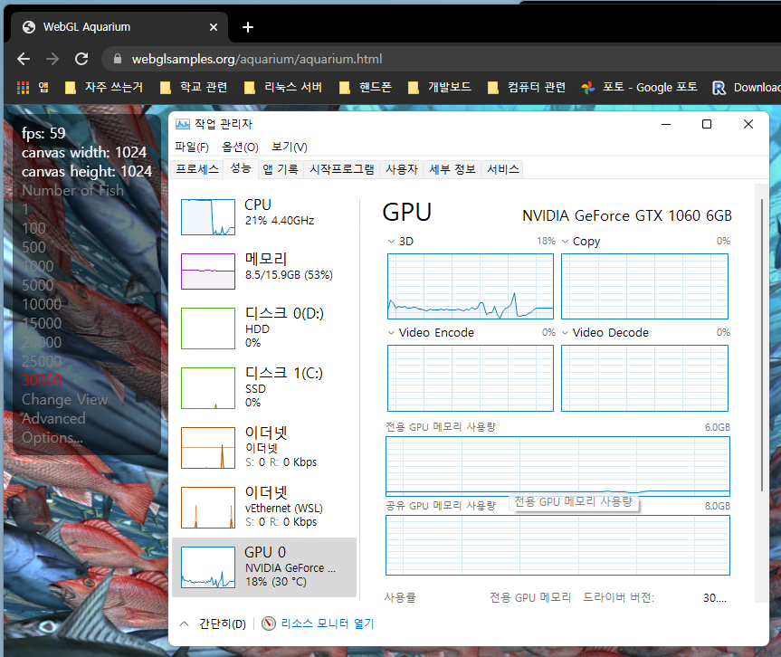Go back with the browser back arrow

click(24, 59)
